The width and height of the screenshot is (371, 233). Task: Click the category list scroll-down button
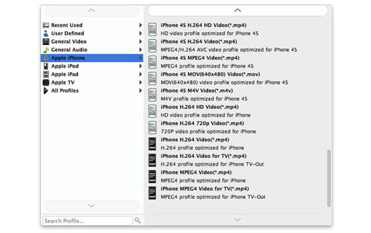92,205
